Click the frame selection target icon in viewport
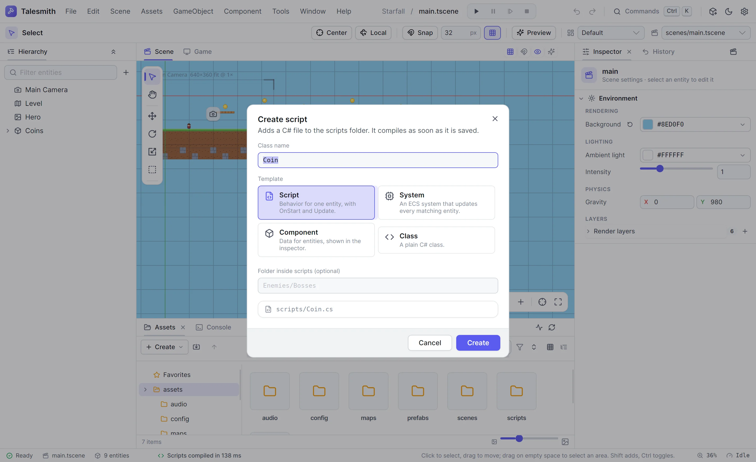The image size is (756, 462). click(542, 302)
